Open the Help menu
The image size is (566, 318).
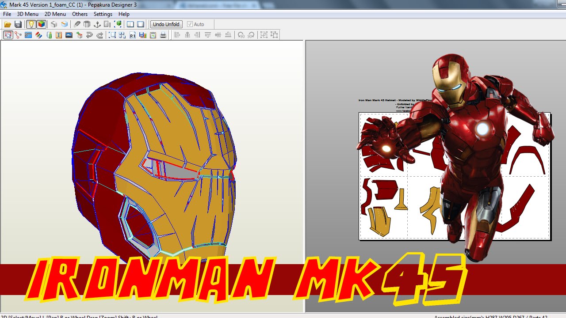tap(124, 14)
